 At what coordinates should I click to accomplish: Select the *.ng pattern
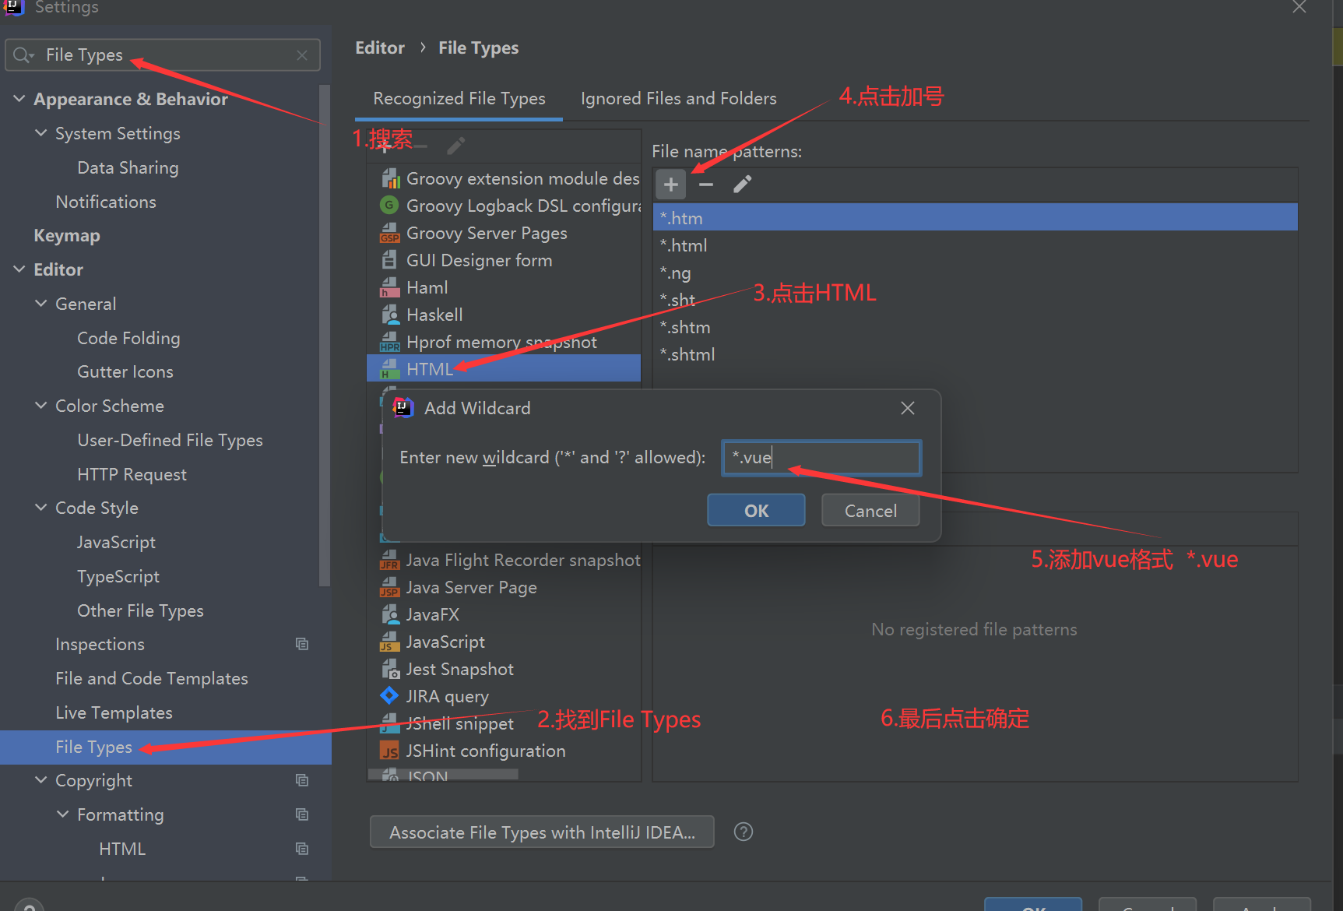[975, 273]
